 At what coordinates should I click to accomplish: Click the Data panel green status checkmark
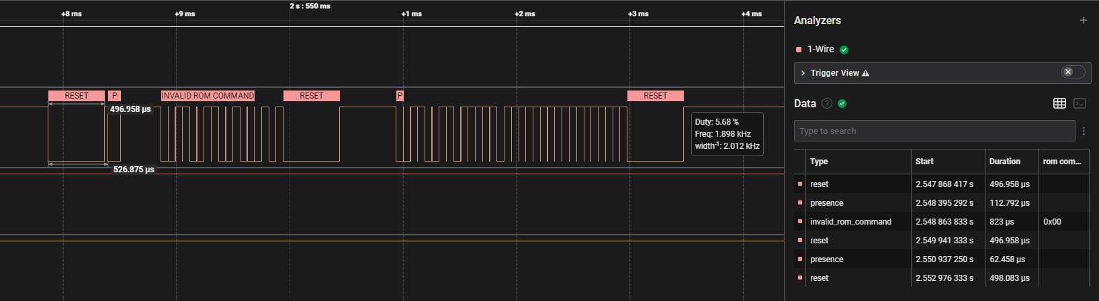click(x=842, y=103)
